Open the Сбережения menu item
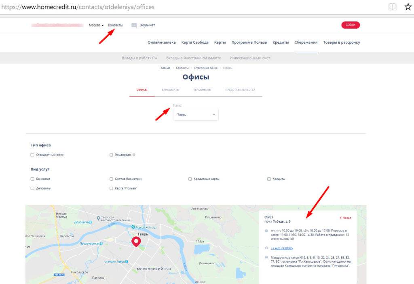Image resolution: width=414 pixels, height=284 pixels. click(x=306, y=42)
